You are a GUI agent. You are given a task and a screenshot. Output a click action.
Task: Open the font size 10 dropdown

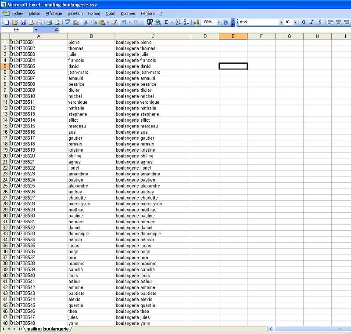(295, 22)
